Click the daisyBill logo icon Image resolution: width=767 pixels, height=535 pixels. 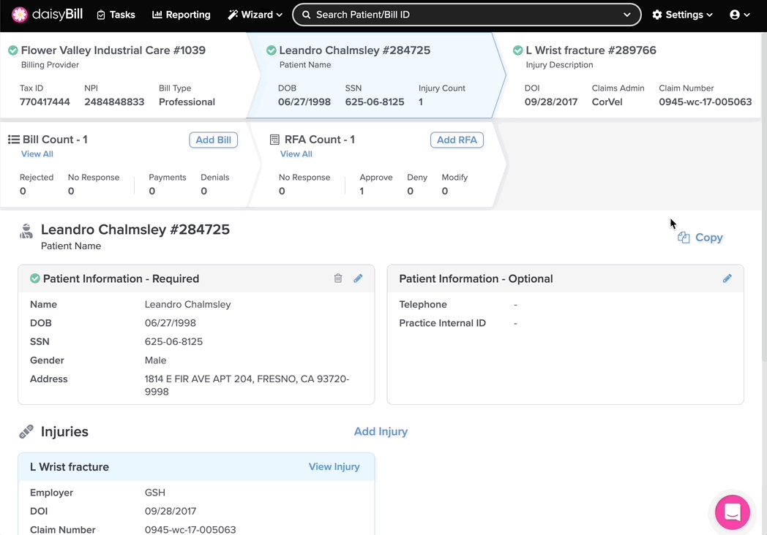(x=20, y=15)
